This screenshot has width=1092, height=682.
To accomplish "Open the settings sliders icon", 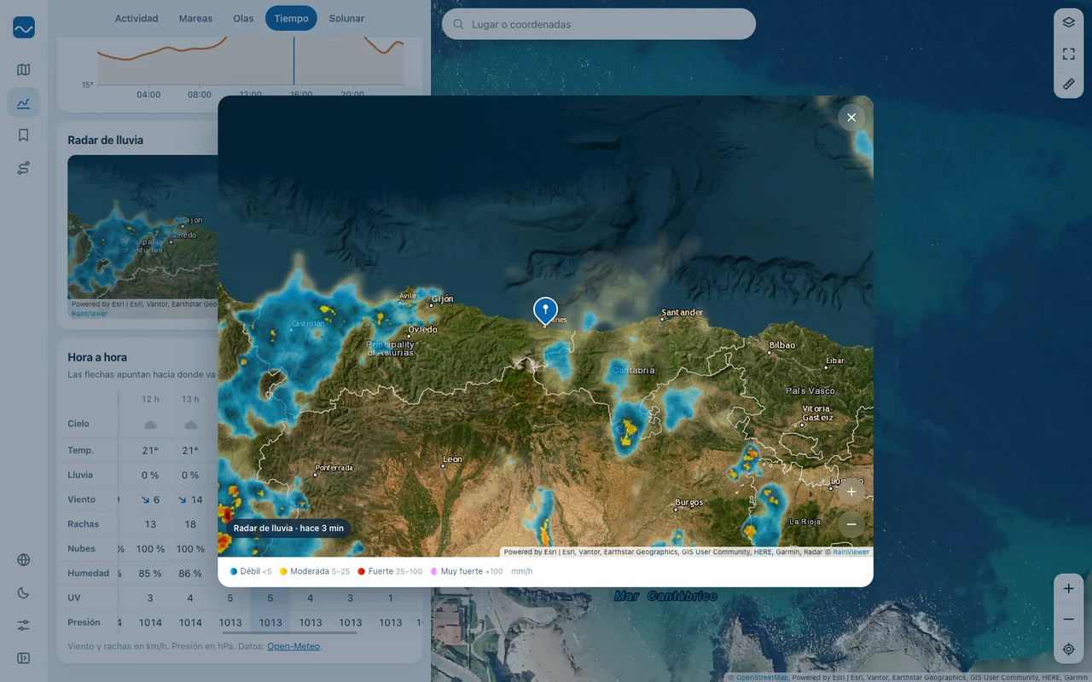I will pos(23,625).
